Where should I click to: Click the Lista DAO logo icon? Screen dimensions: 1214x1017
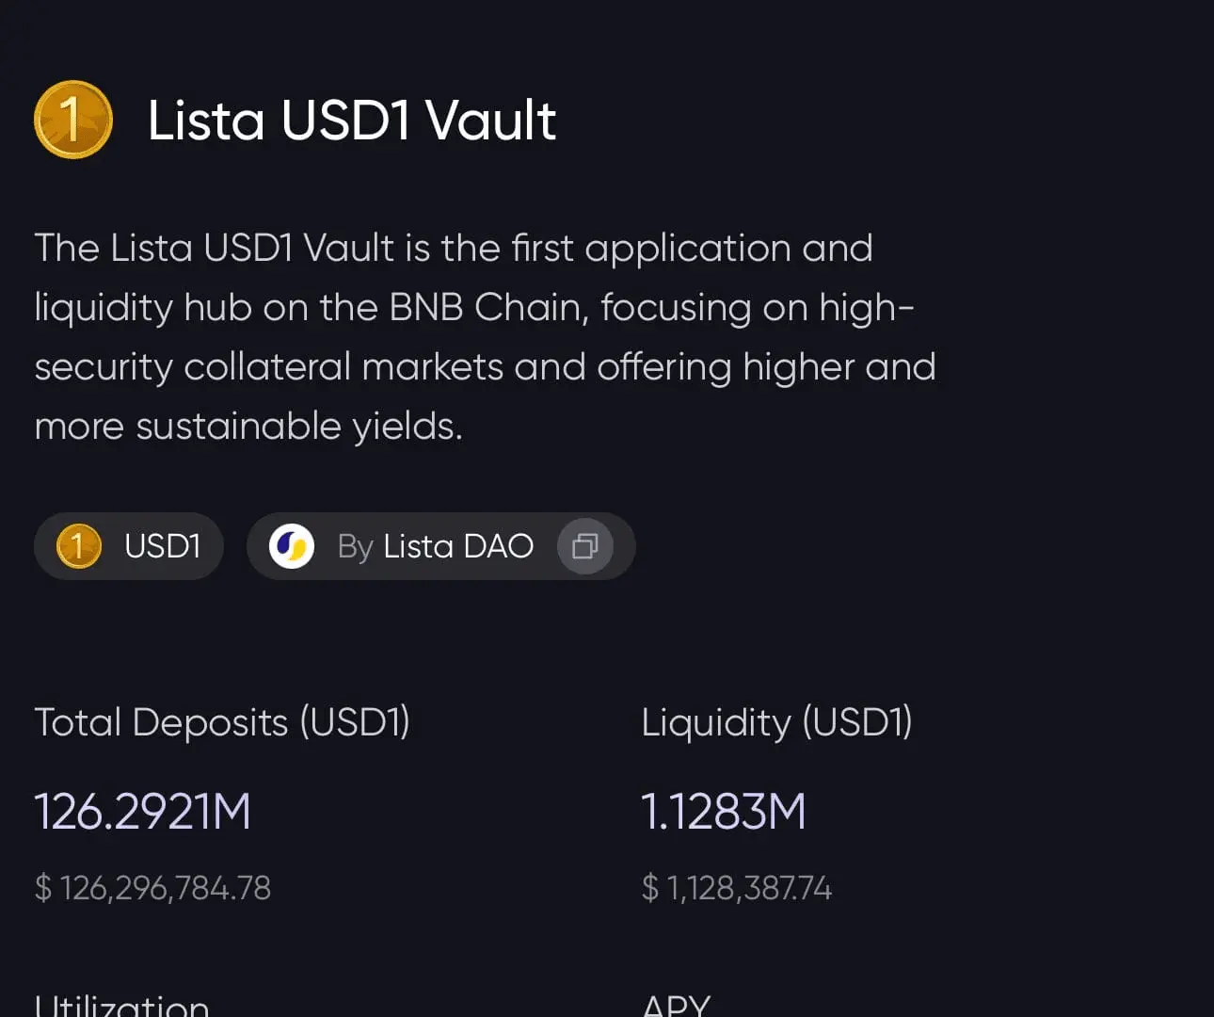point(292,546)
